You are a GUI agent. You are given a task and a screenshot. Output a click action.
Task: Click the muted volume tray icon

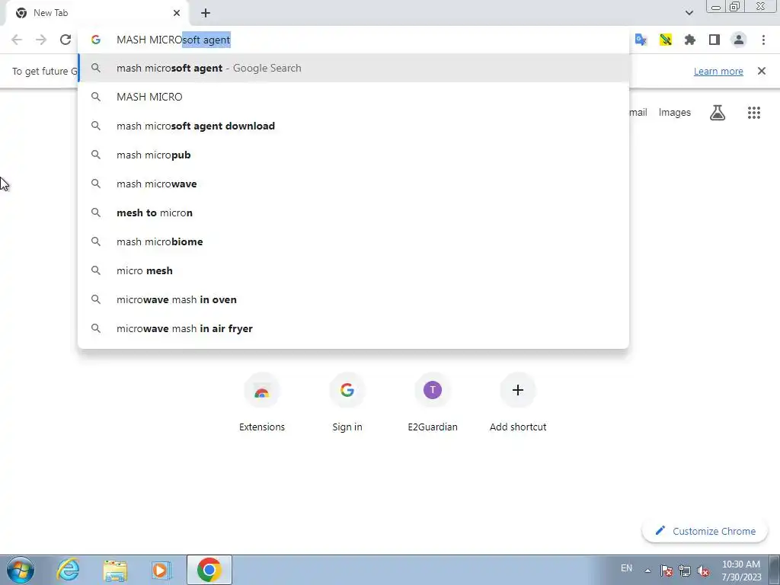703,571
